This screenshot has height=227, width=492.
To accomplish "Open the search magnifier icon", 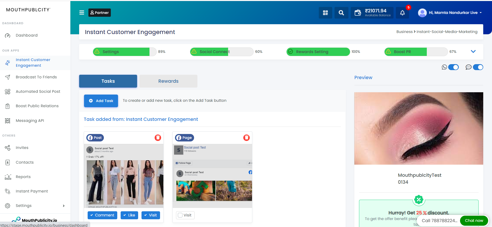I will click(x=341, y=13).
